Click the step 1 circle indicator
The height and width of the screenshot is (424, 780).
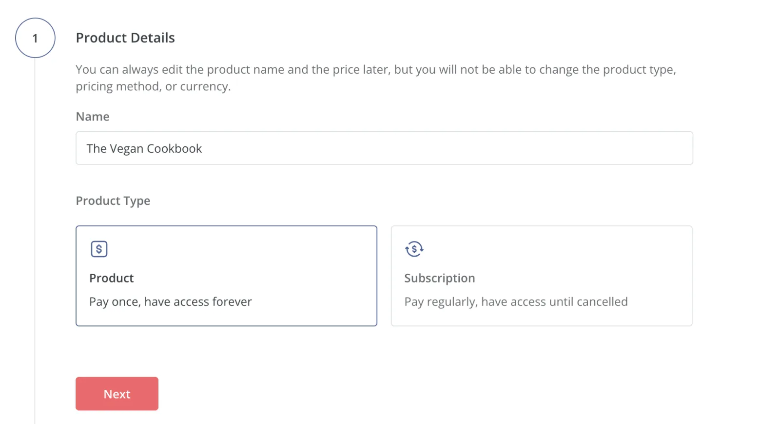[x=35, y=38]
